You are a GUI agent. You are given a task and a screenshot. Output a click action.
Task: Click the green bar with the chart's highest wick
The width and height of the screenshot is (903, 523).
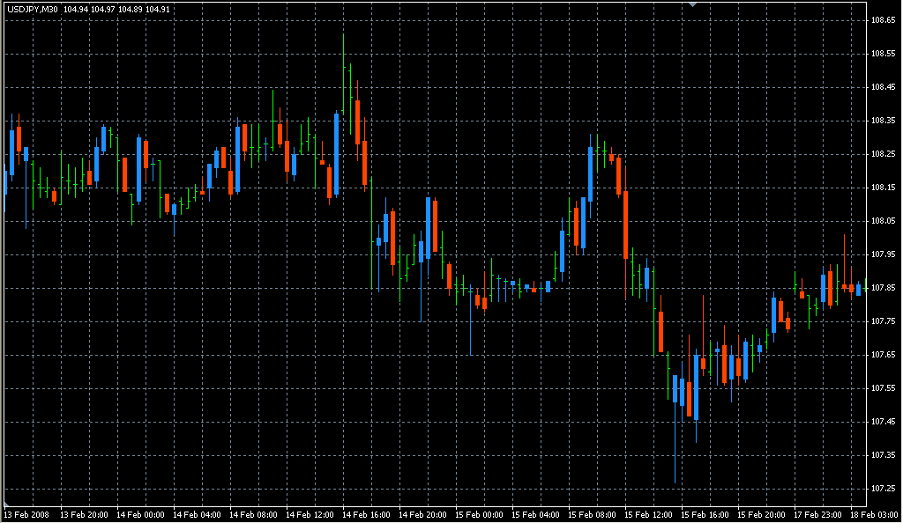pos(344,75)
